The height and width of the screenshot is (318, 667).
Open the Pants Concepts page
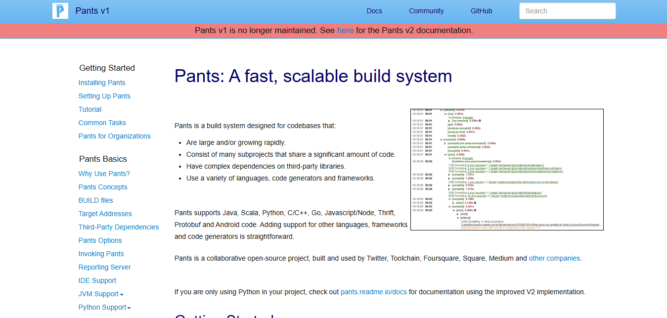pos(103,187)
